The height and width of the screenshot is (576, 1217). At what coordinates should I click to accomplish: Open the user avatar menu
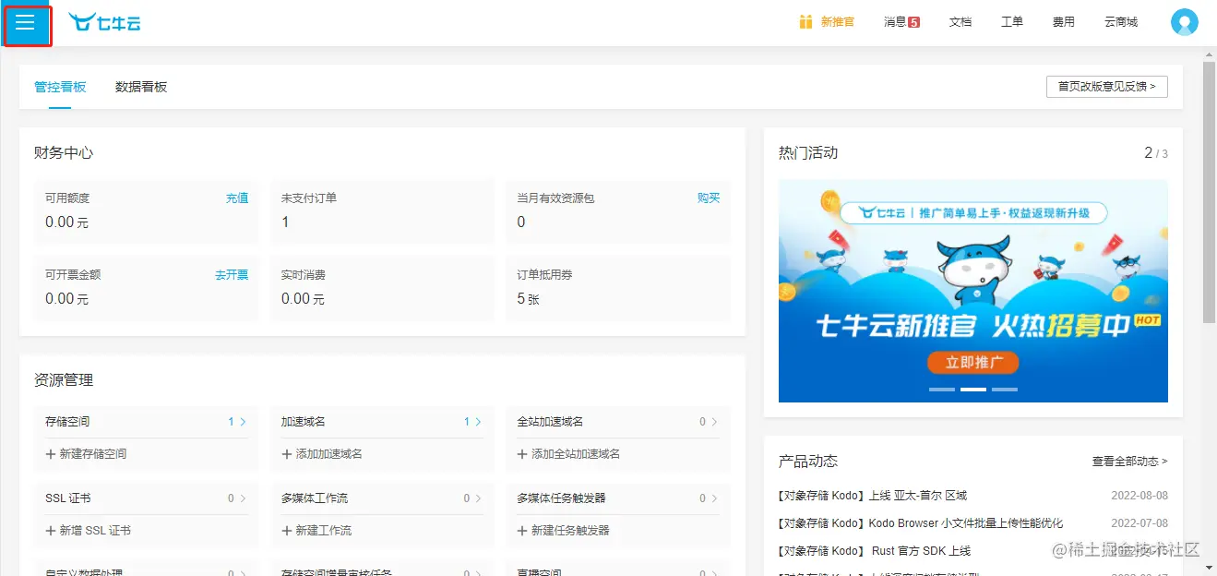click(x=1184, y=22)
